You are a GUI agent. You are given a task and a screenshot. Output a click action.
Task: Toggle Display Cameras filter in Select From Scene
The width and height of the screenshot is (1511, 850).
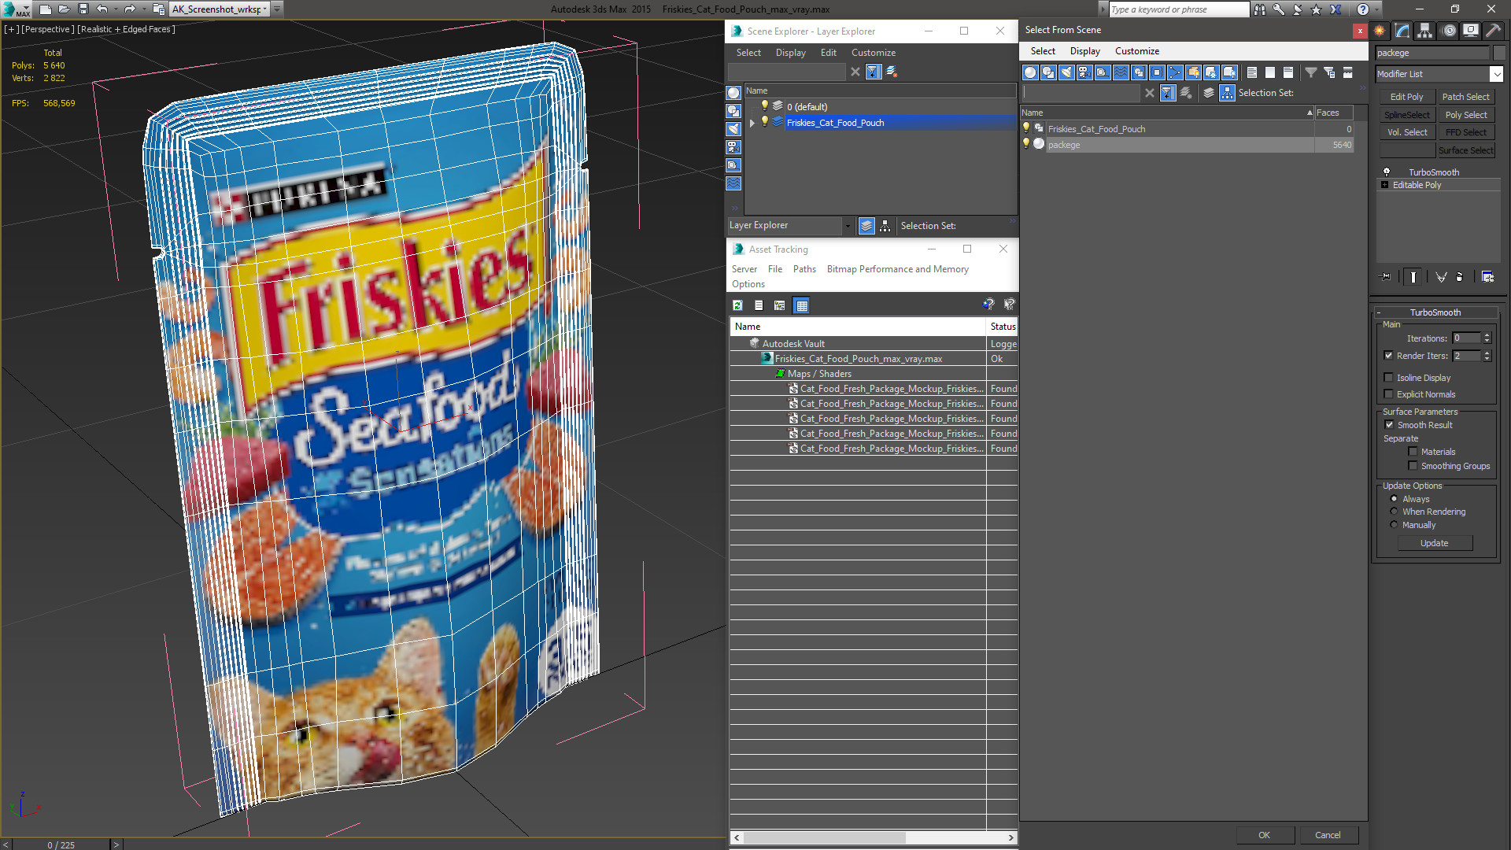coord(1084,72)
